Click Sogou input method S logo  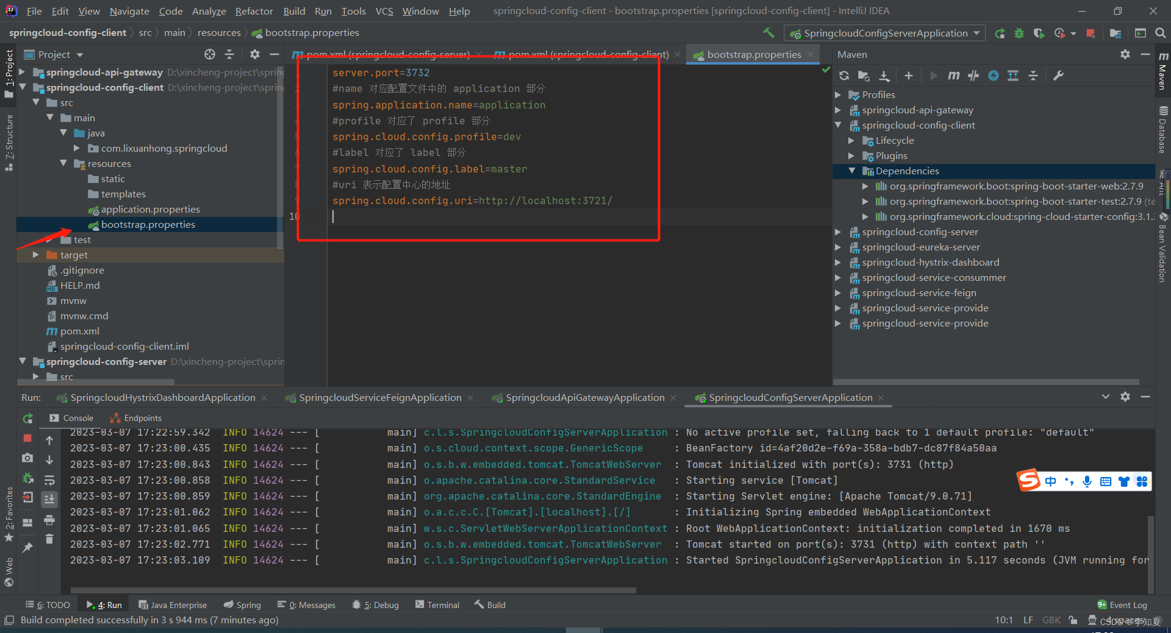(x=1029, y=480)
